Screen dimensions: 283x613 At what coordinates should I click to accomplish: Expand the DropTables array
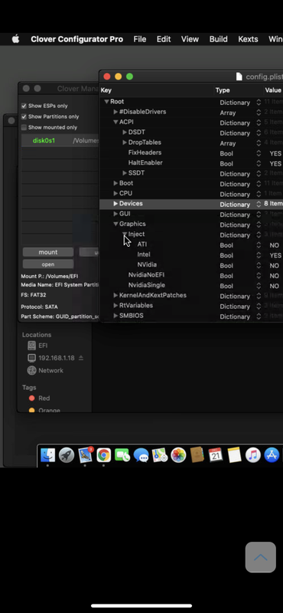tap(125, 143)
